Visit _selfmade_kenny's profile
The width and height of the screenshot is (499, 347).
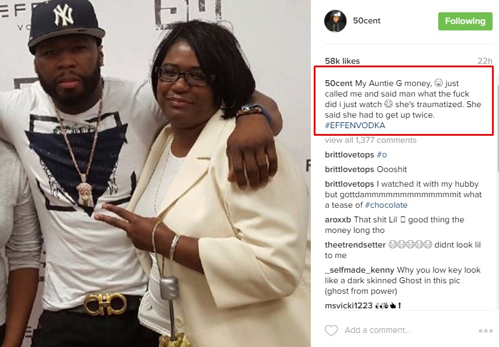pos(359,270)
